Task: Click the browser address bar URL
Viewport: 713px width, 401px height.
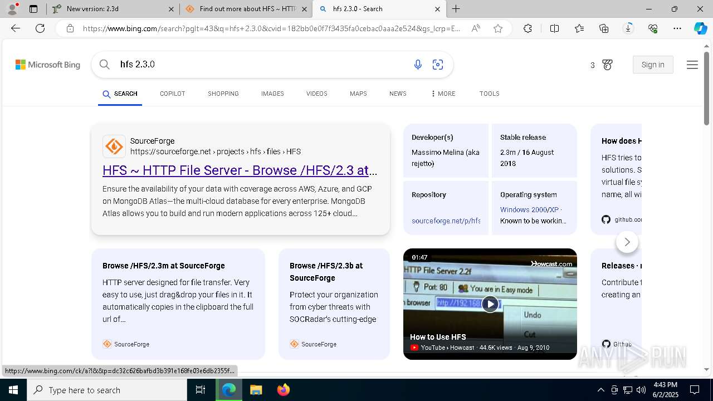Action: pos(272,28)
